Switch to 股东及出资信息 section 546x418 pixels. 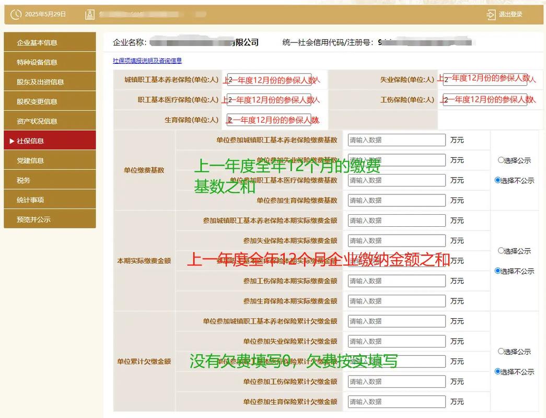[50, 81]
